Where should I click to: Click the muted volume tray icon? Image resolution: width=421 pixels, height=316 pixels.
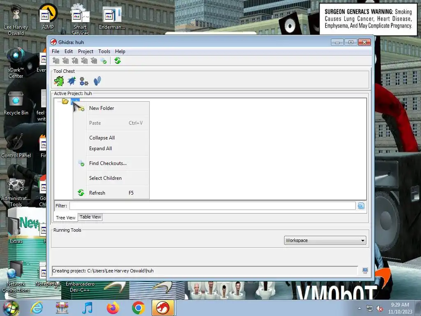pos(379,309)
